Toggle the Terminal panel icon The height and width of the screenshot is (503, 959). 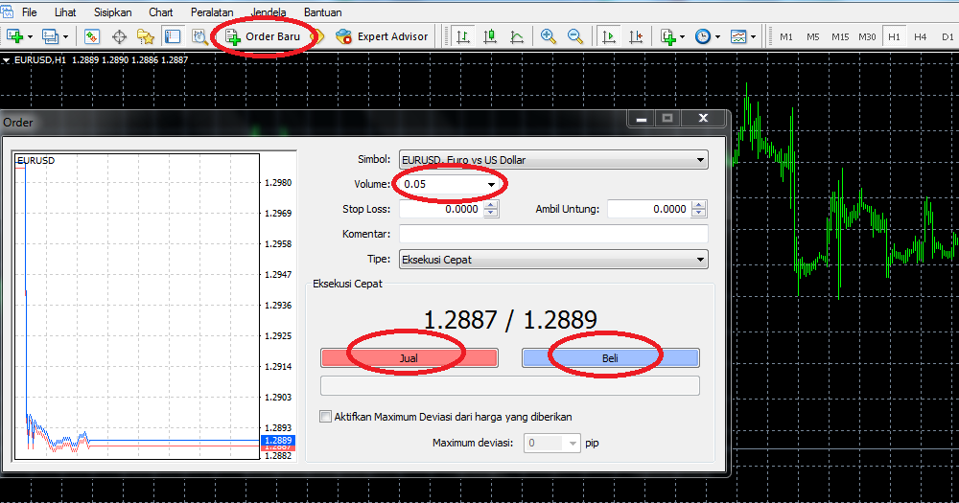point(173,36)
